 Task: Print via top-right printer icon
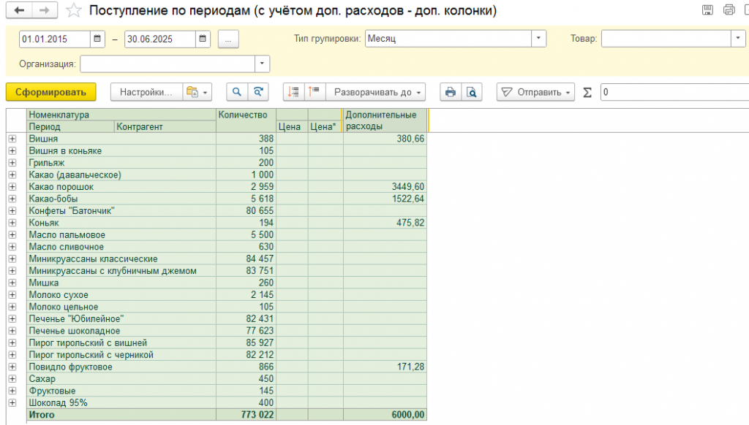(x=729, y=9)
